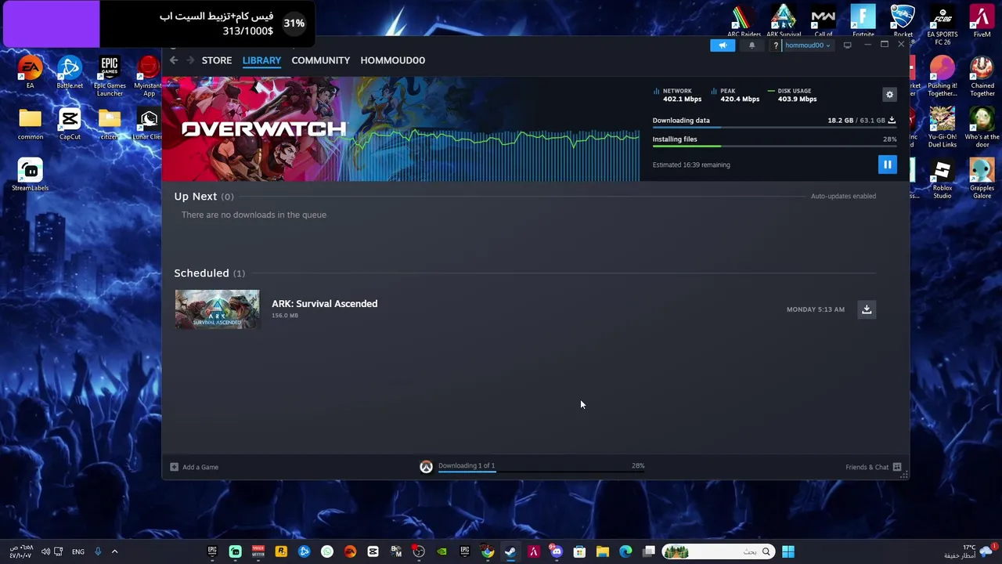Go forward with Steam's forward arrow

point(189,60)
